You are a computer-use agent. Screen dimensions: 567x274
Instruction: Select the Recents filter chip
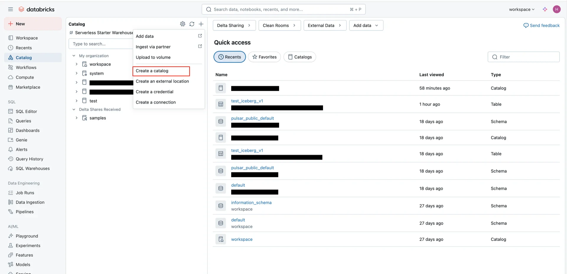(x=230, y=57)
